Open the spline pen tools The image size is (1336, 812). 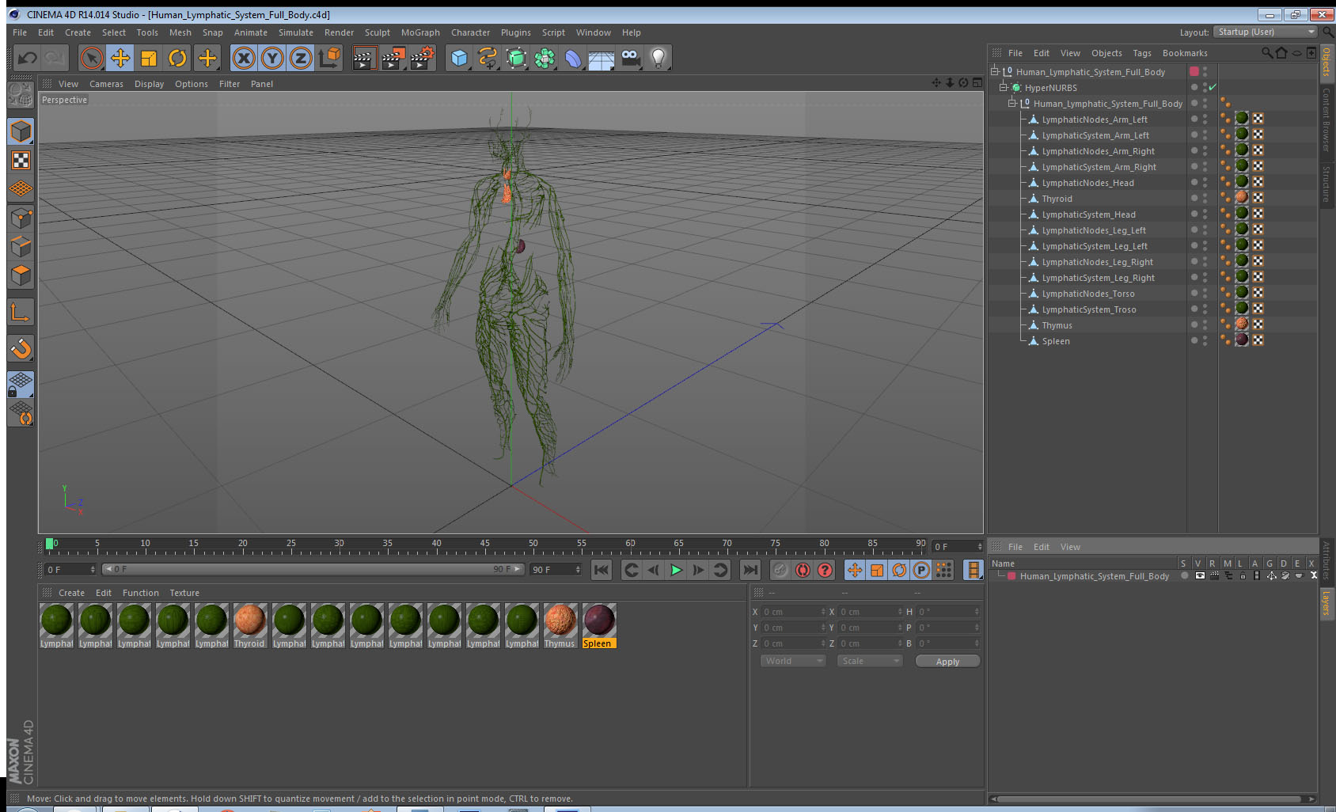click(x=488, y=58)
